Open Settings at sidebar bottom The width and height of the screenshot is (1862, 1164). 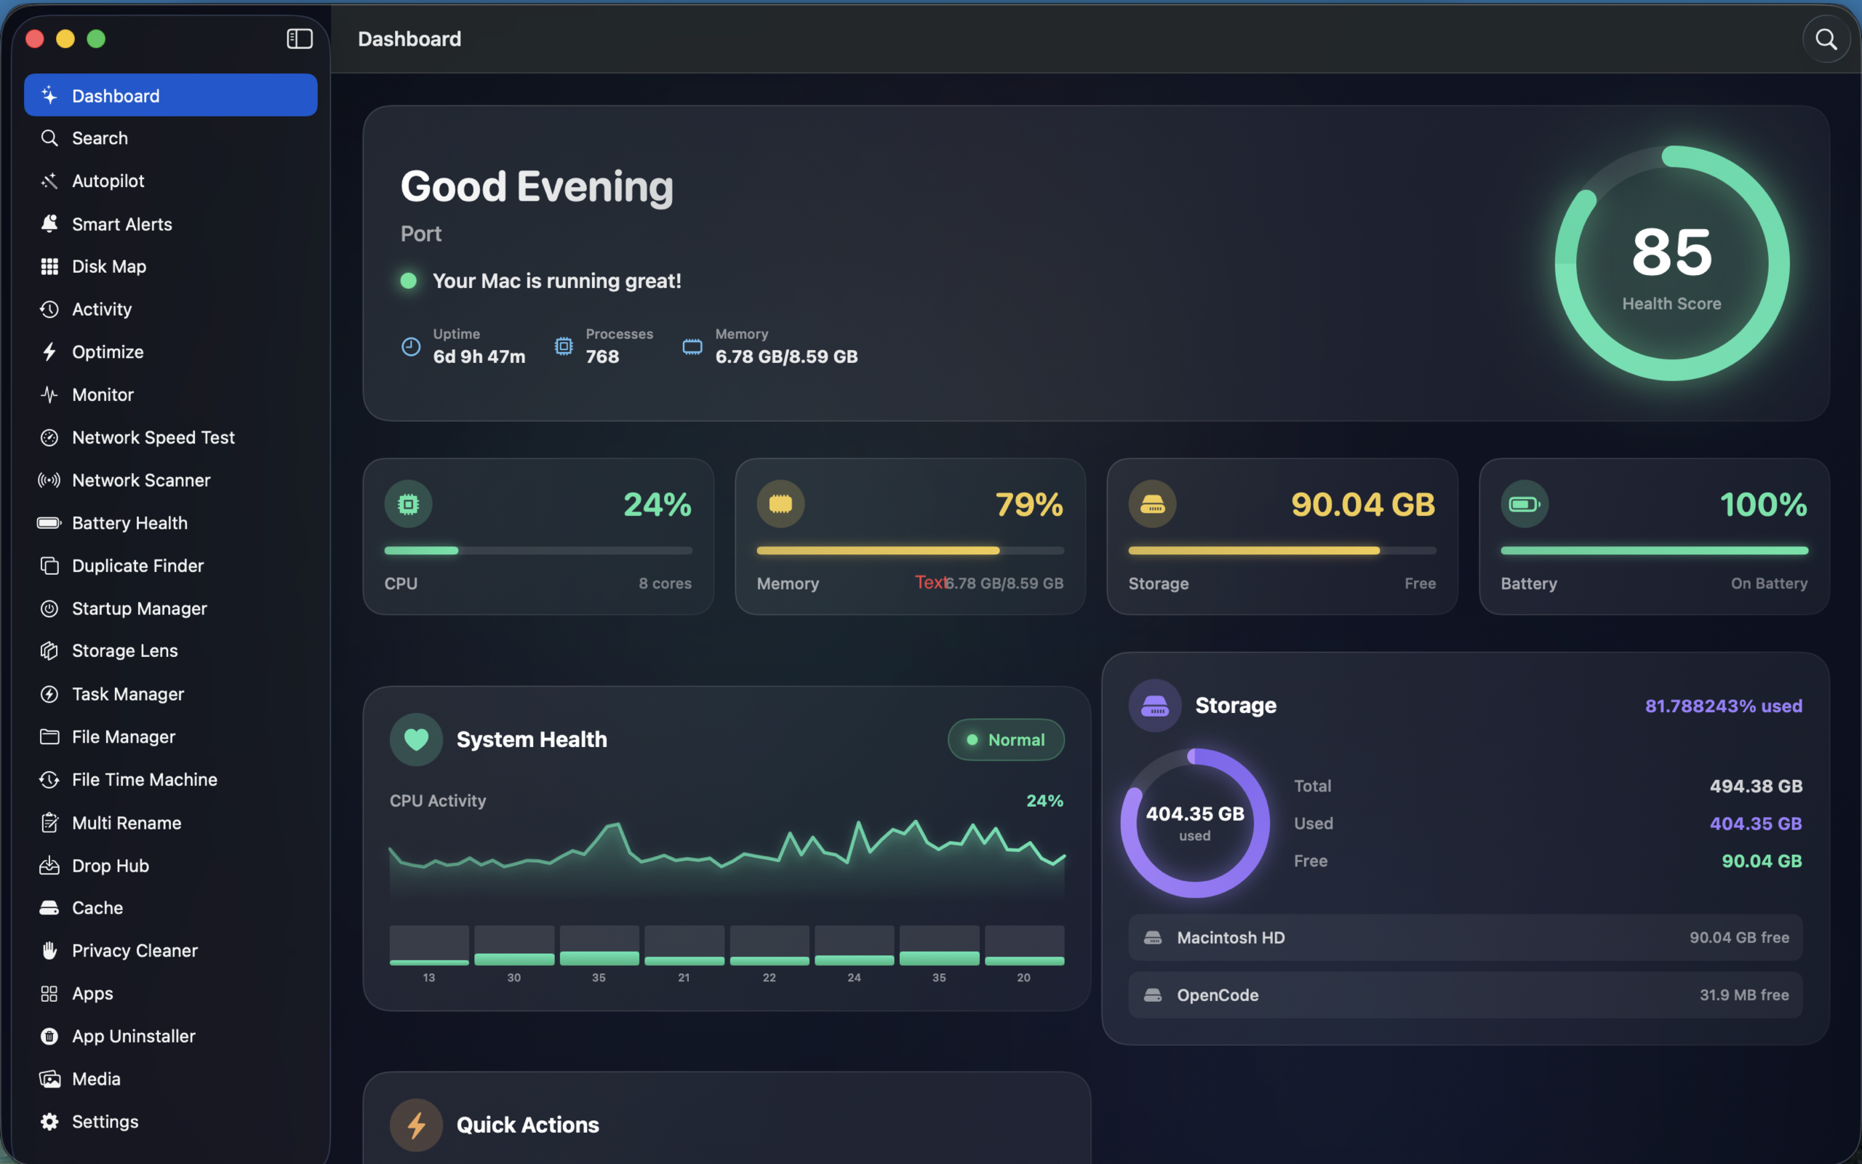pos(171,1122)
